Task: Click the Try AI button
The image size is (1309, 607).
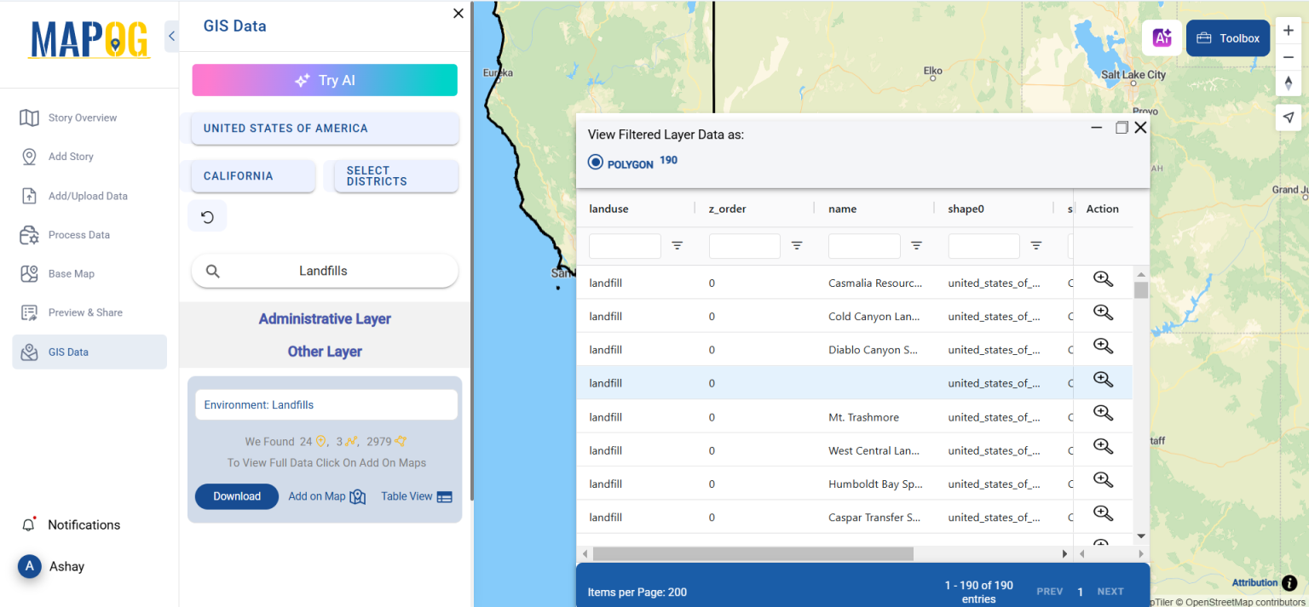Action: [324, 79]
